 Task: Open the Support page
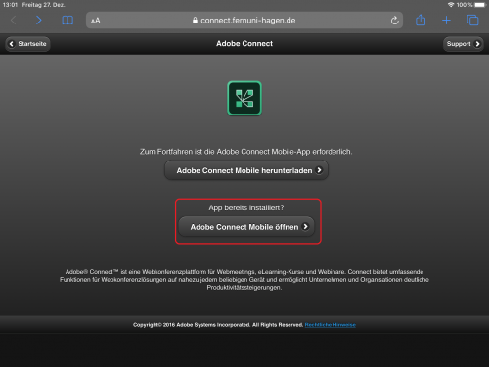(463, 44)
